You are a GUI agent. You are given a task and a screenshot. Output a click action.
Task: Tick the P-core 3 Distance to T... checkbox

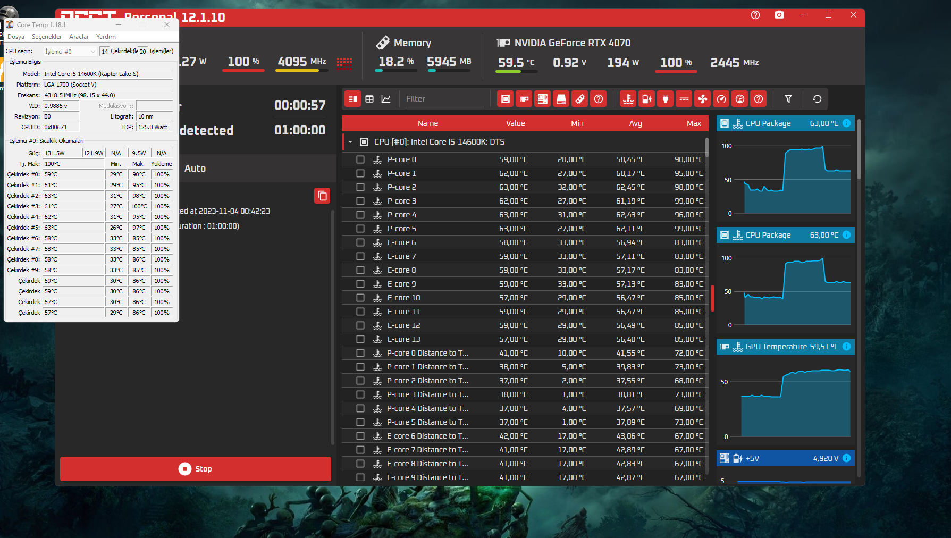pyautogui.click(x=360, y=394)
